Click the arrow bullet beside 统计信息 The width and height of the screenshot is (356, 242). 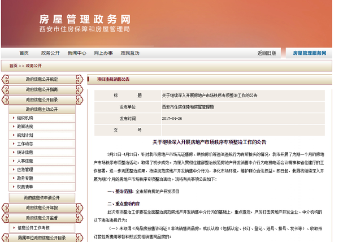pos(12,153)
